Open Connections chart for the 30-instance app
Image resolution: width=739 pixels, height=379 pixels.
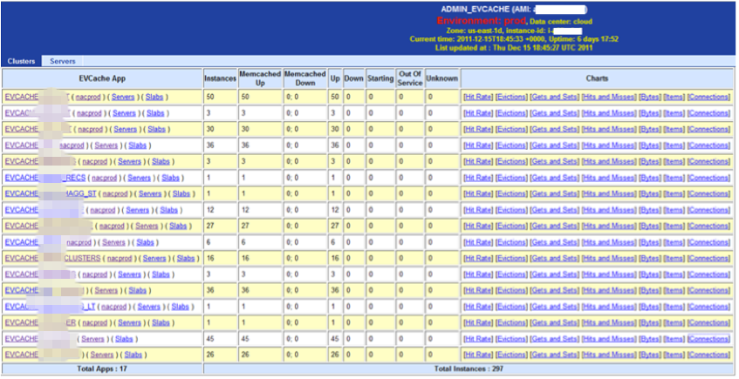pyautogui.click(x=708, y=129)
